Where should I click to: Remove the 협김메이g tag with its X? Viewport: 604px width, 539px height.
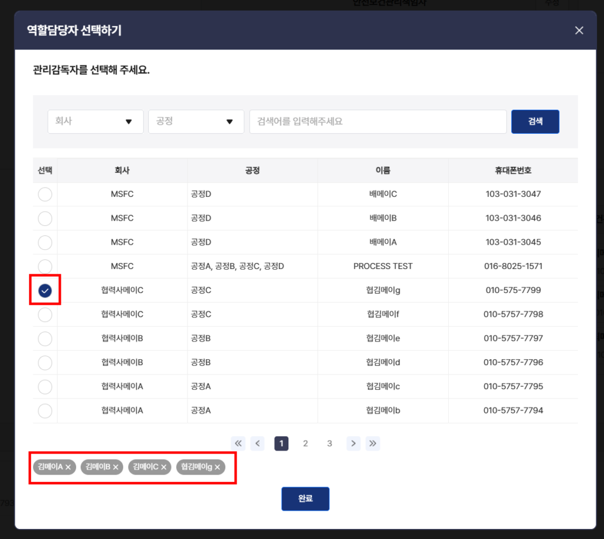(217, 467)
